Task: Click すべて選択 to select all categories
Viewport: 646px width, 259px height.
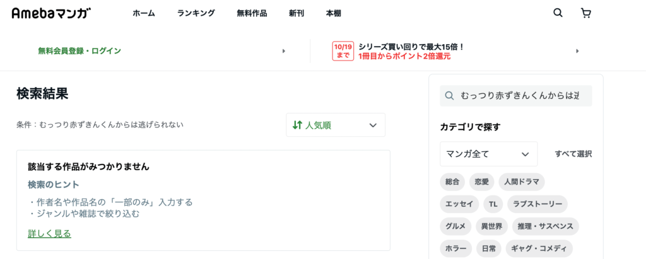Action: pos(573,154)
